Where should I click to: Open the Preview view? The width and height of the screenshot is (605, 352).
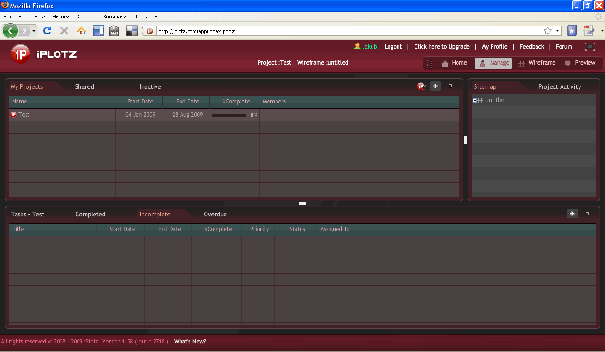[x=580, y=63]
